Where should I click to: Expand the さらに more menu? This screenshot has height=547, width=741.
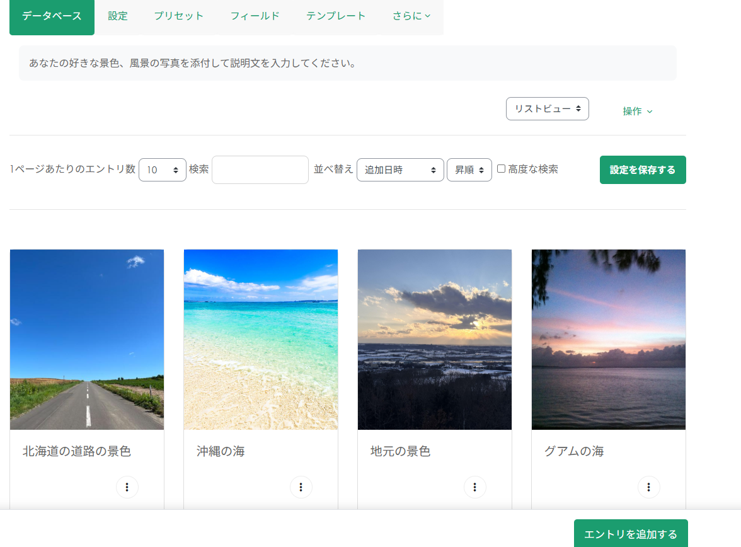(411, 16)
